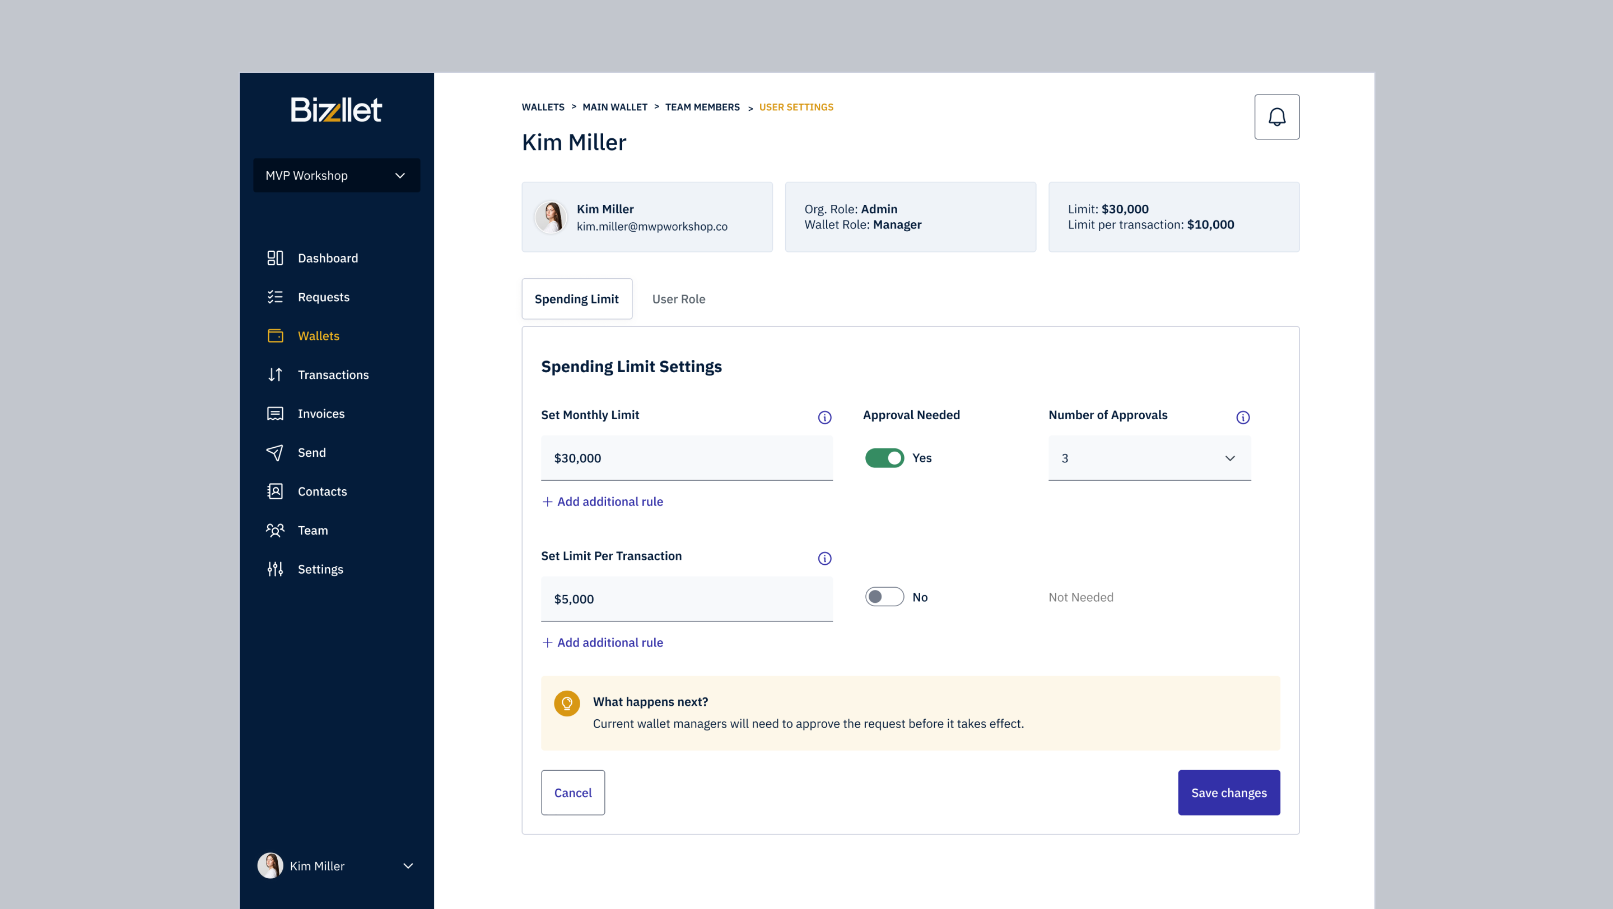
Task: Click the Wallets icon in sidebar
Action: coord(275,335)
